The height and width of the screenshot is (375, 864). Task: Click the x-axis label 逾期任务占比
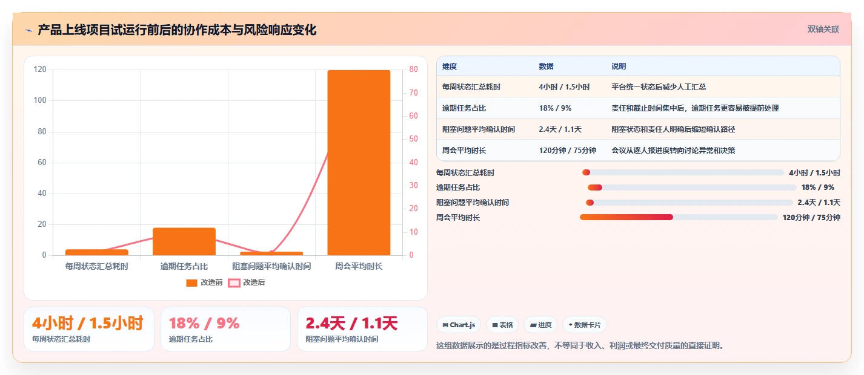184,266
